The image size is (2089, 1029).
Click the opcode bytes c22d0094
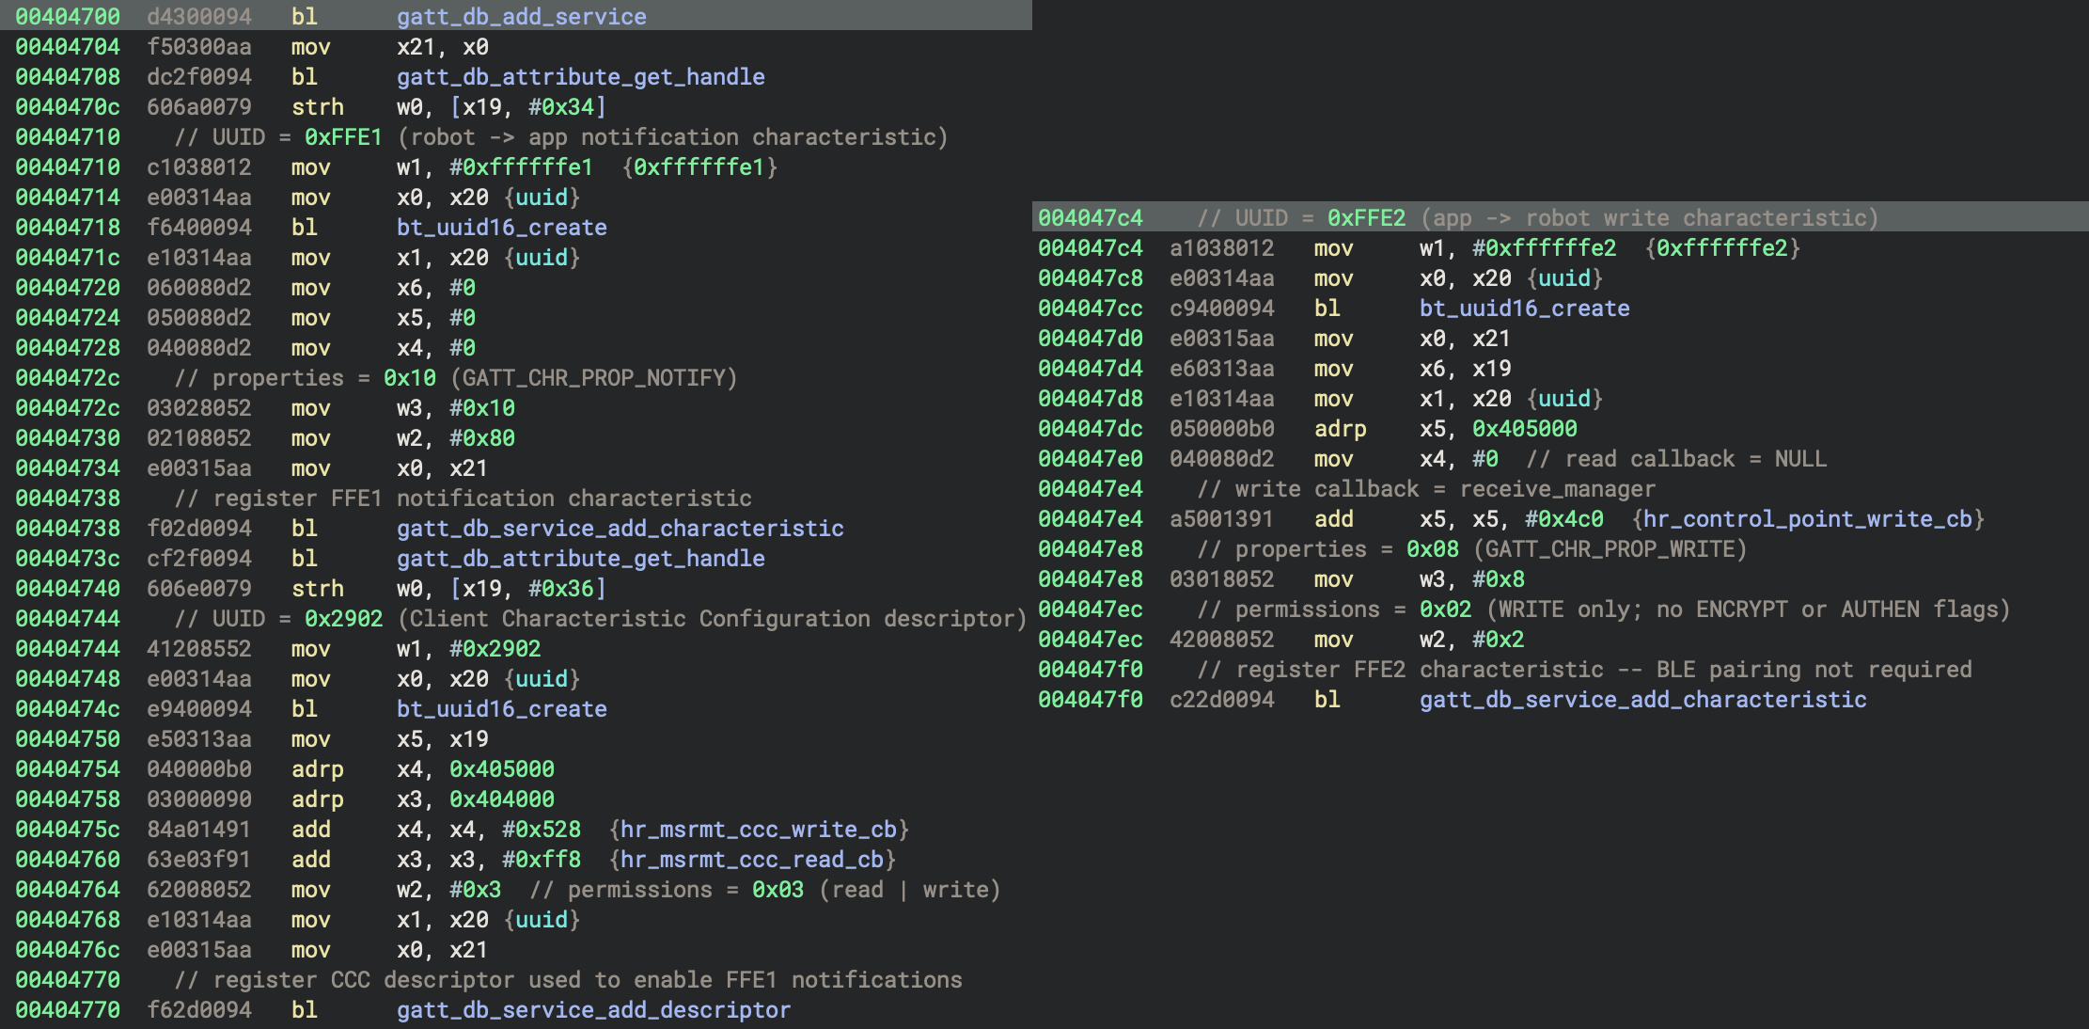pos(1222,700)
